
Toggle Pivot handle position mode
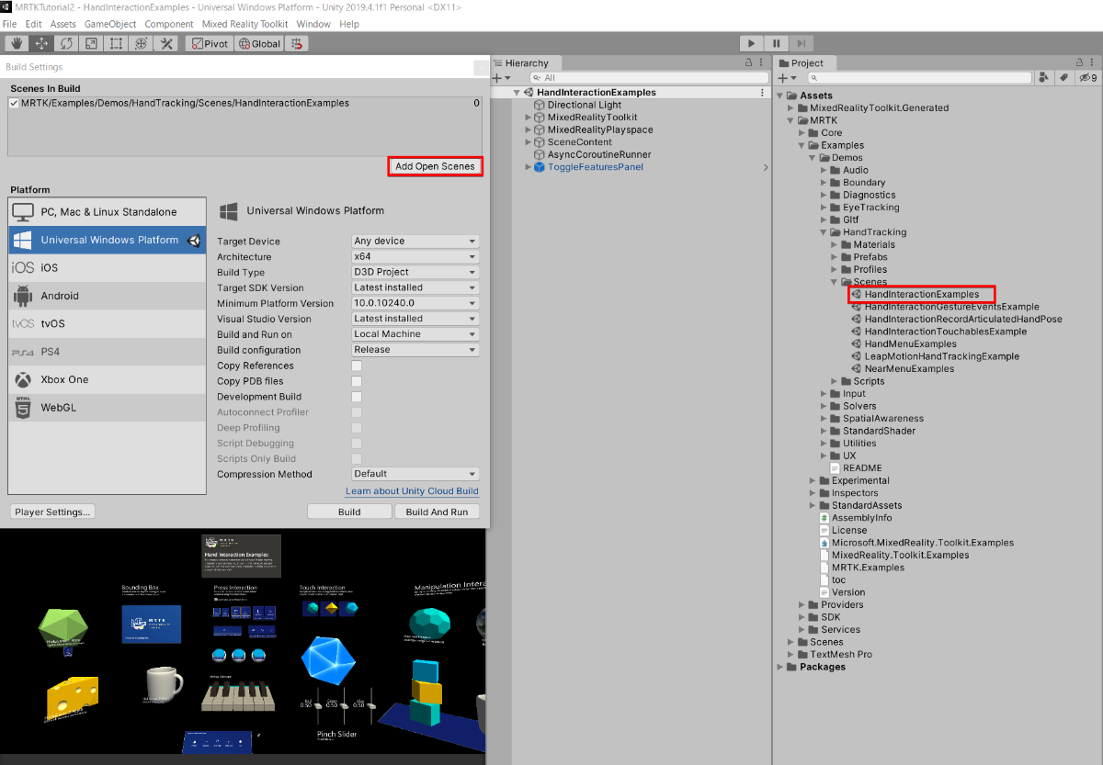209,43
